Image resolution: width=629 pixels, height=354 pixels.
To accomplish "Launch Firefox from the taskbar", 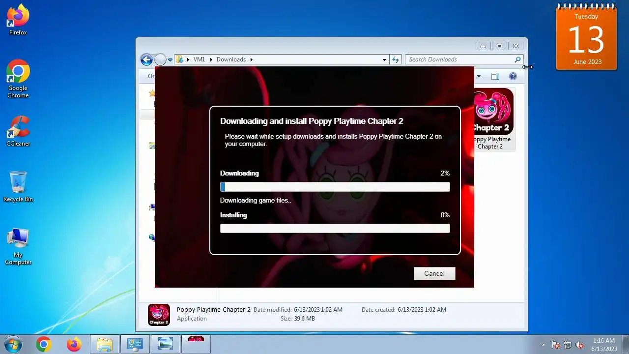I will click(74, 345).
